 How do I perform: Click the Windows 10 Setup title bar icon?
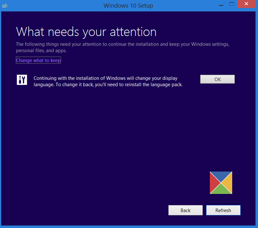[5, 6]
